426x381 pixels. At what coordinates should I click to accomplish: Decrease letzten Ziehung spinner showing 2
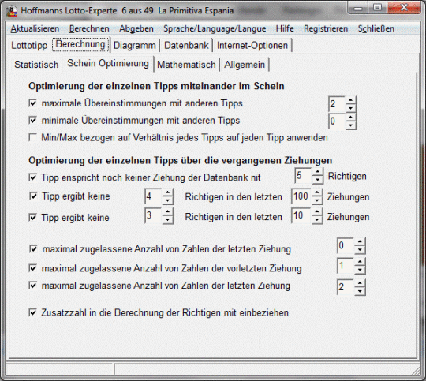click(360, 291)
